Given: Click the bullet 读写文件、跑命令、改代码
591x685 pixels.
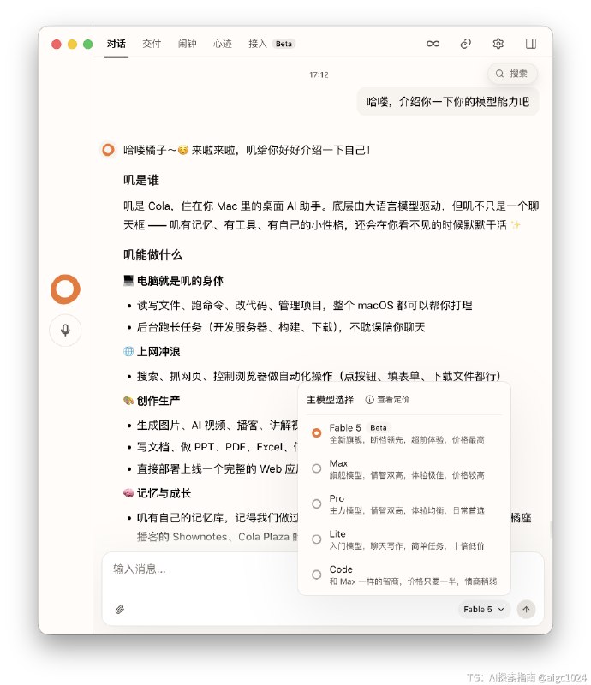Looking at the screenshot, I should [x=304, y=305].
